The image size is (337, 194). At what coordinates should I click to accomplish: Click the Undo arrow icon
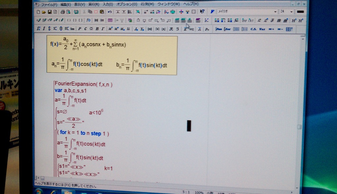click(110, 12)
